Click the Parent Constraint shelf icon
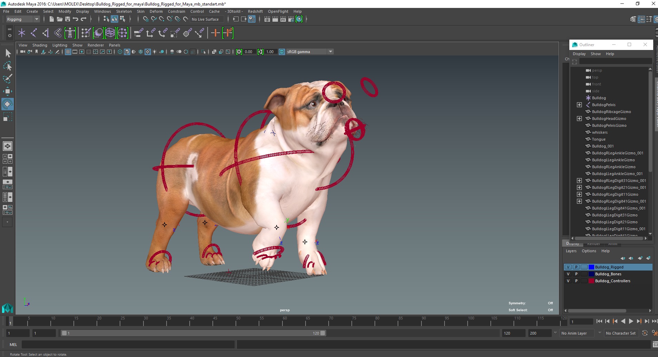Image resolution: width=658 pixels, height=357 pixels. pos(139,33)
